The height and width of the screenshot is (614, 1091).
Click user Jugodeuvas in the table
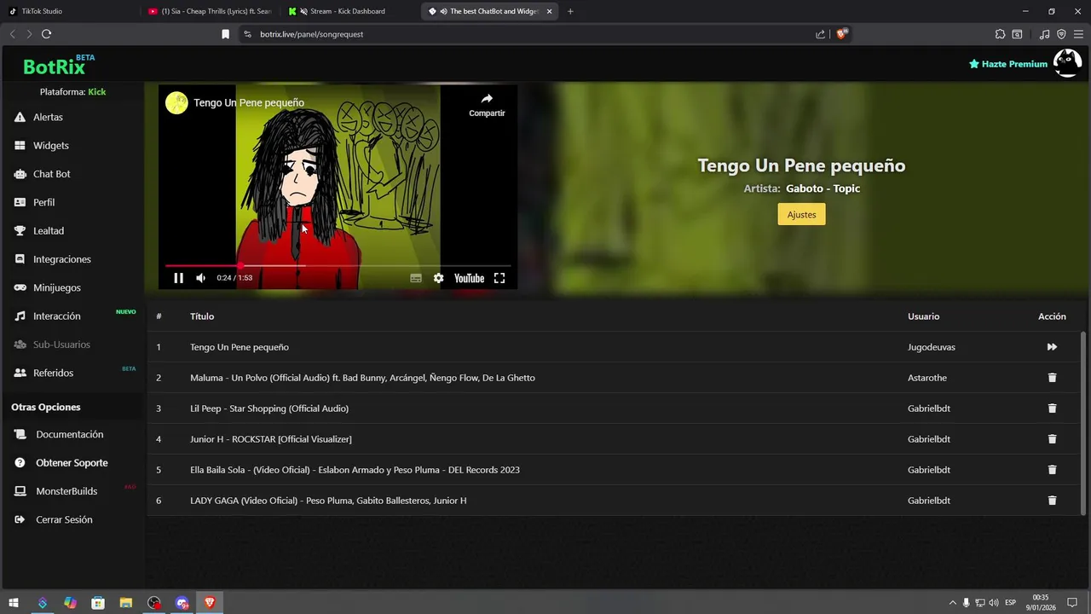(x=932, y=347)
